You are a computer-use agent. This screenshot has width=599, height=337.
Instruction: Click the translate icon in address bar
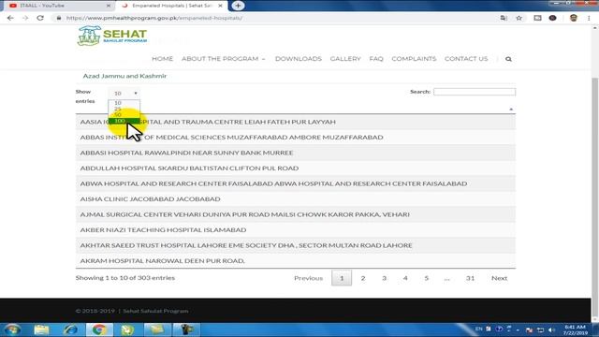(x=504, y=18)
